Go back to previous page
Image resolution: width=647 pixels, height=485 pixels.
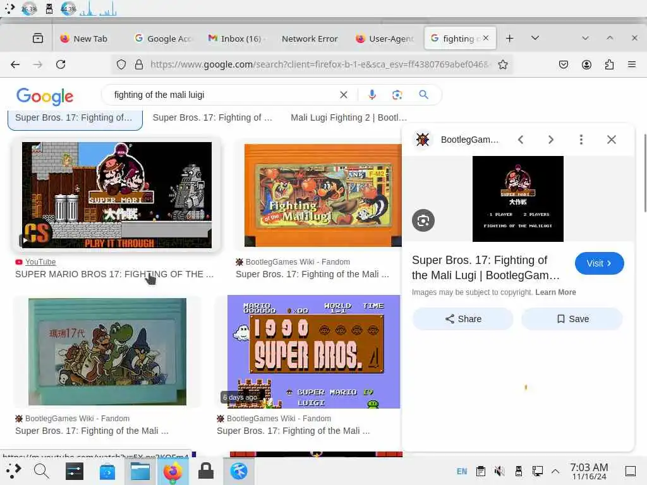coord(15,64)
